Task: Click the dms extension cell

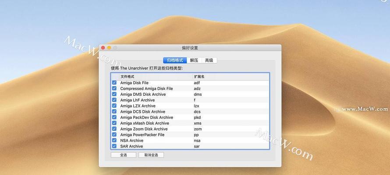Action: (x=198, y=94)
